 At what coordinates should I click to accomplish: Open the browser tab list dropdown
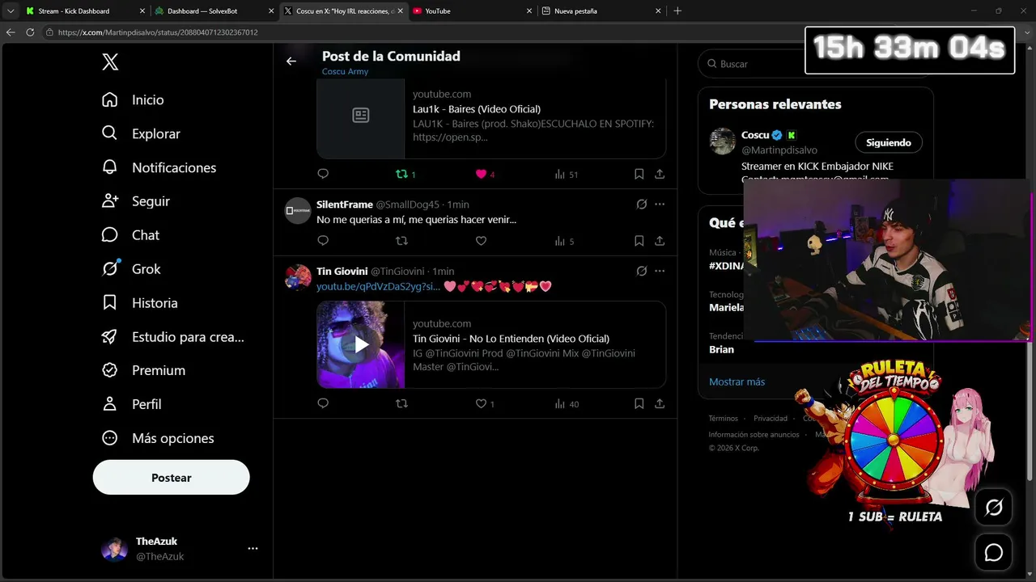tap(11, 11)
